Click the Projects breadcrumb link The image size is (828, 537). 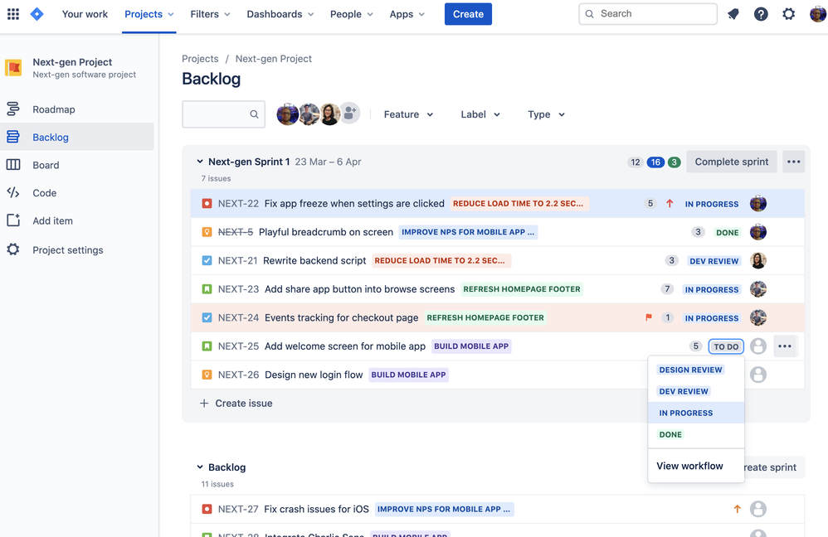pos(200,59)
